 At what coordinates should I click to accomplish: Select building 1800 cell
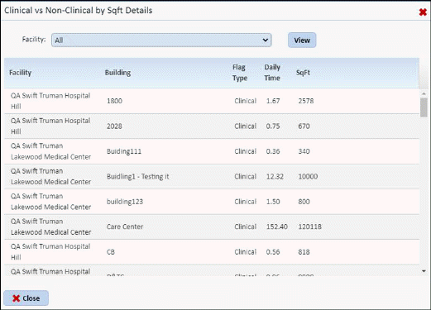click(114, 101)
